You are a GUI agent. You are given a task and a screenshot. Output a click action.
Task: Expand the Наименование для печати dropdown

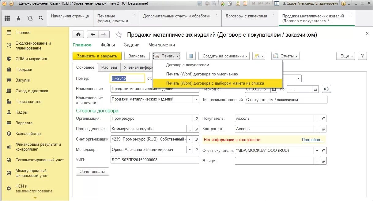[196, 99]
